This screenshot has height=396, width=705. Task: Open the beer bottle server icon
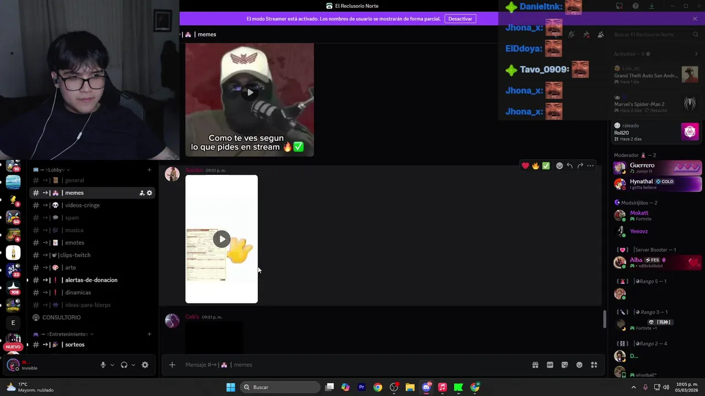[13, 253]
